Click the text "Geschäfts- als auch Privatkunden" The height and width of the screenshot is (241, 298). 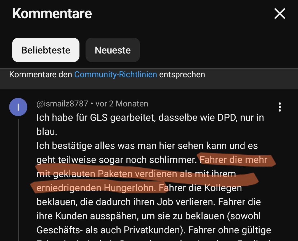coord(108,230)
